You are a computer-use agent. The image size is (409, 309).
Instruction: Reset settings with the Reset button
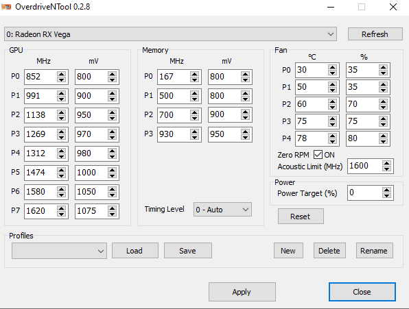coord(301,217)
